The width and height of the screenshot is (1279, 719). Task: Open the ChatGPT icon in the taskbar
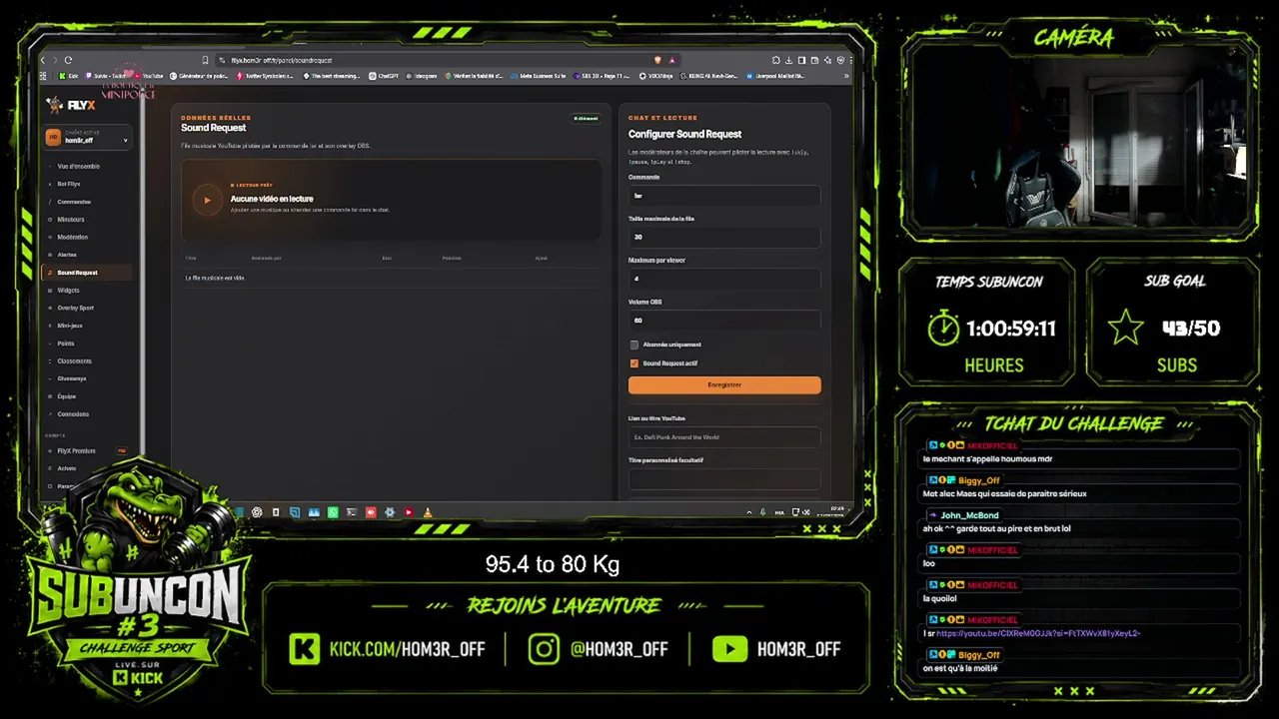click(257, 512)
